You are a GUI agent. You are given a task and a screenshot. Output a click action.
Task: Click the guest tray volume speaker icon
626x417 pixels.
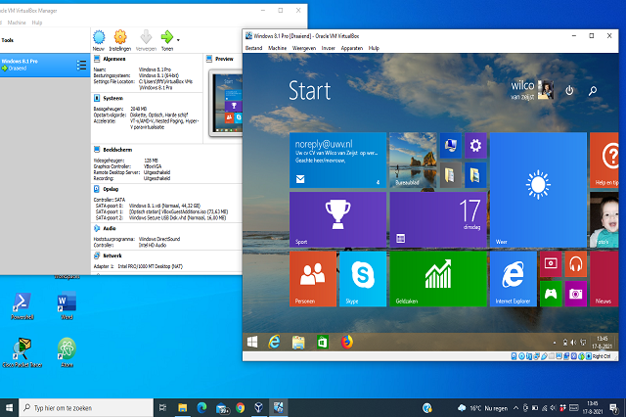coord(574,343)
